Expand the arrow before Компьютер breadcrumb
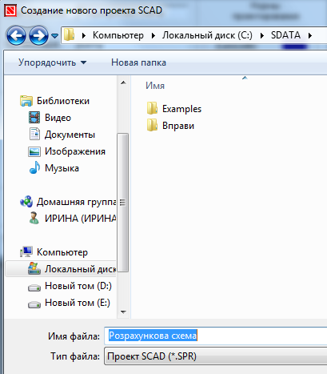 click(84, 35)
